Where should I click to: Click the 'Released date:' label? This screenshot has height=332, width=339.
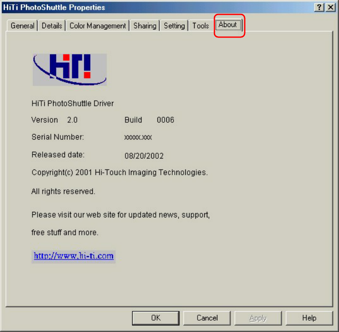click(58, 155)
